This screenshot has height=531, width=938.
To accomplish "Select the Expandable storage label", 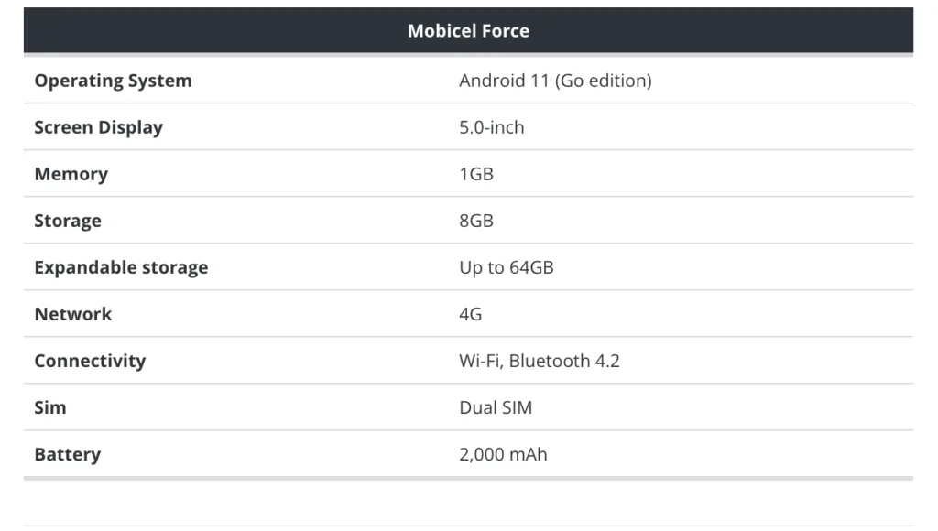I will pyautogui.click(x=121, y=267).
